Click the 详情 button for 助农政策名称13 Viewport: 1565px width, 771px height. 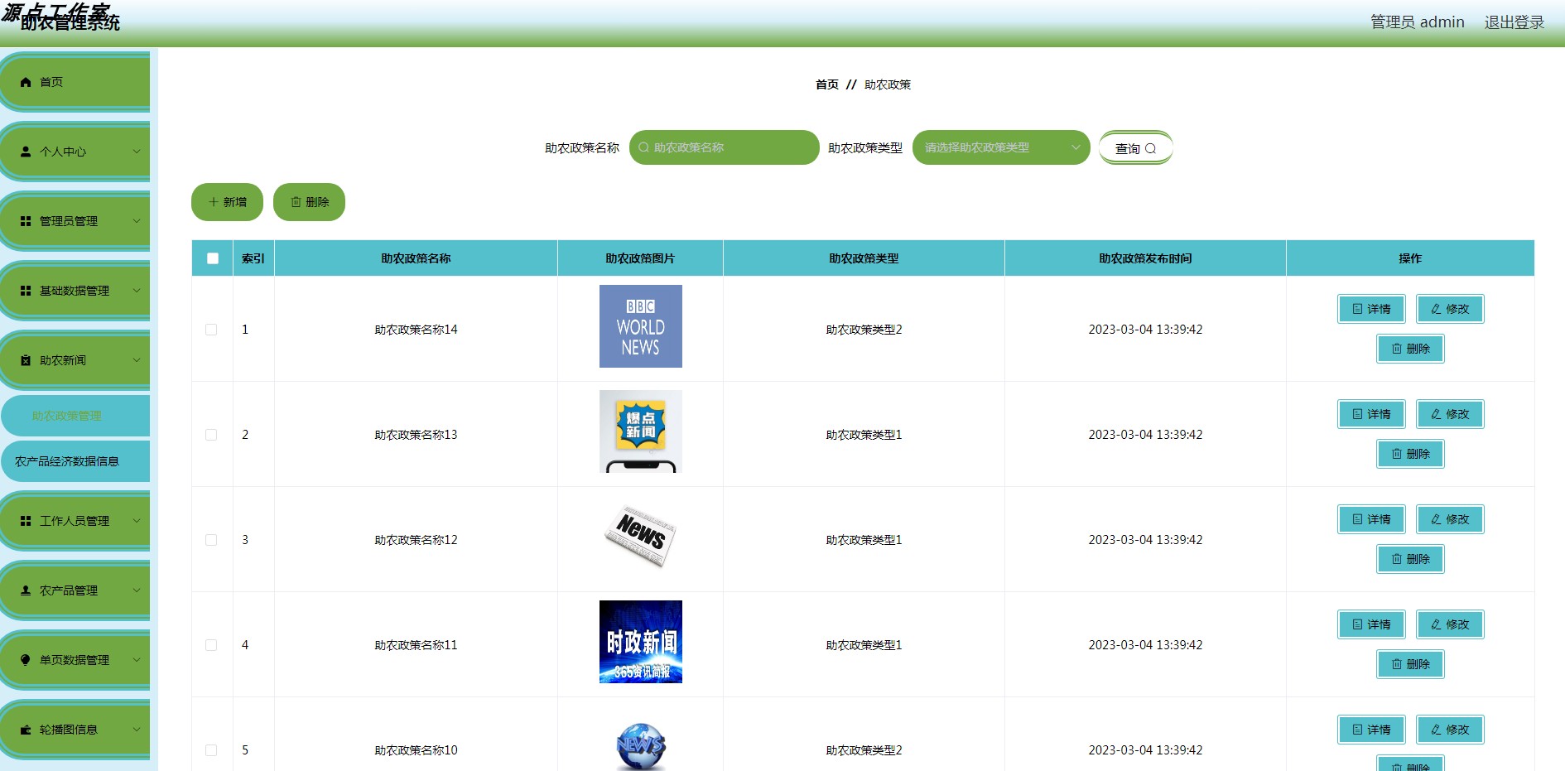[1371, 414]
